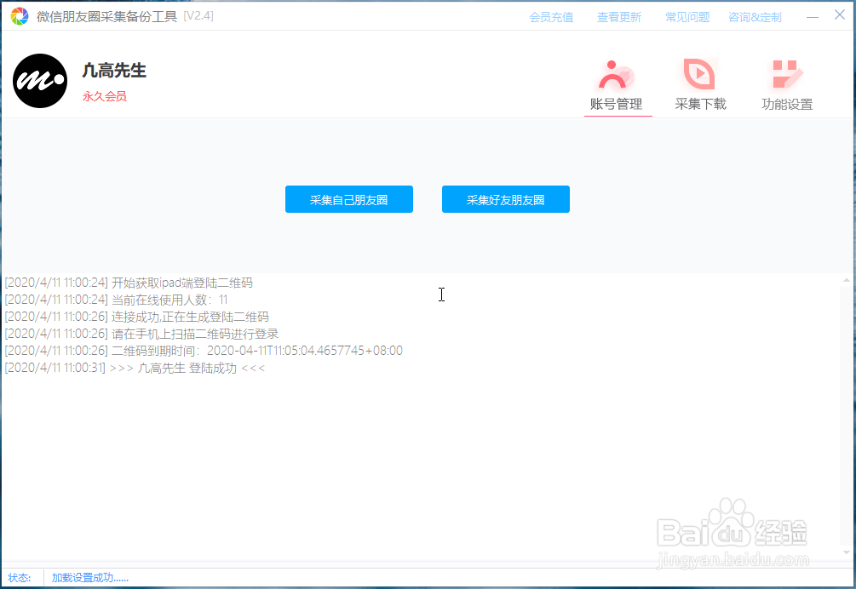Viewport: 856px width, 589px height.
Task: Select the username 九高先生
Action: click(114, 71)
